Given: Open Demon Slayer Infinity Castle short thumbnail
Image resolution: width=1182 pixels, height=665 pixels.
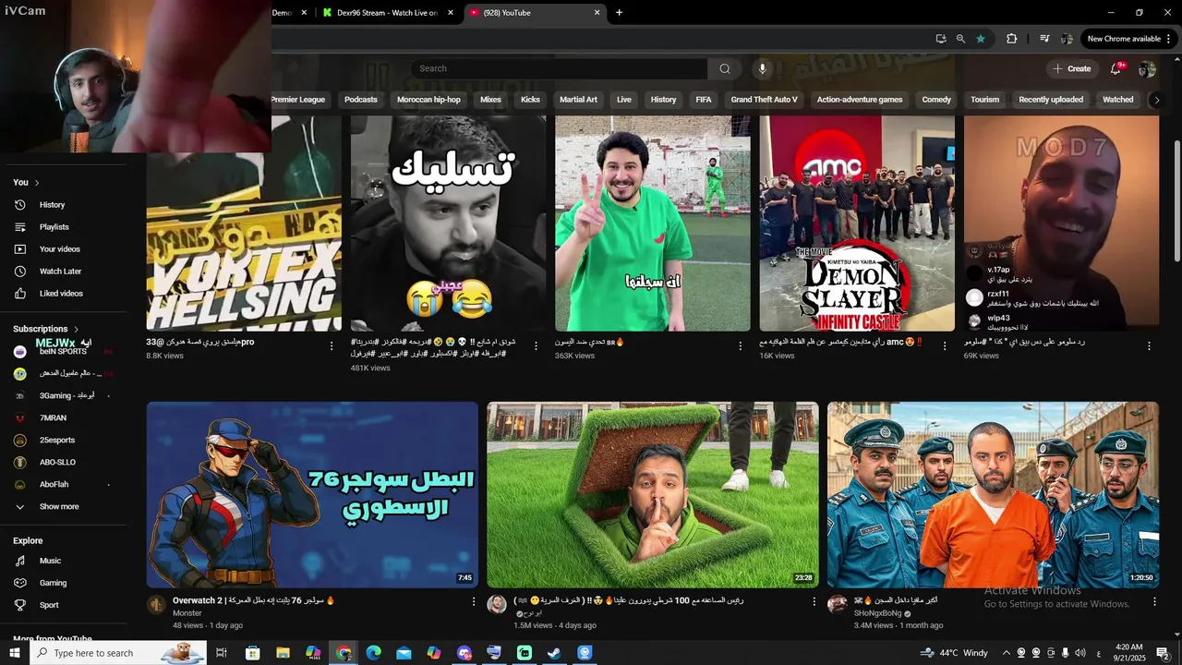Looking at the screenshot, I should [x=857, y=224].
